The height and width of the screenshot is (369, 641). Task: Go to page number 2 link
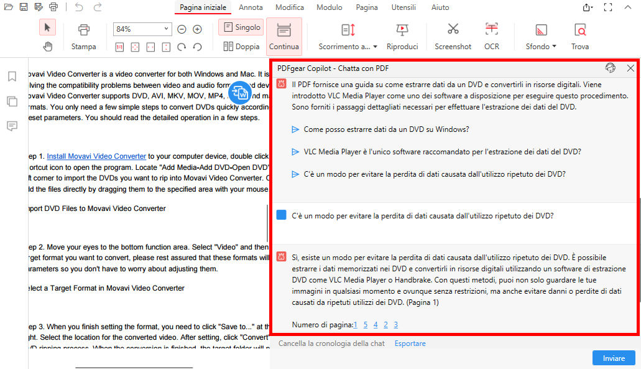[385, 325]
